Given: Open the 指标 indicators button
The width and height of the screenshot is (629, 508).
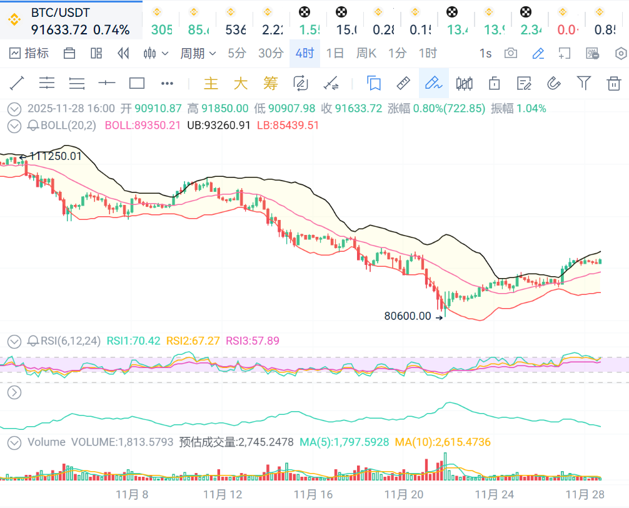Looking at the screenshot, I should pyautogui.click(x=29, y=53).
